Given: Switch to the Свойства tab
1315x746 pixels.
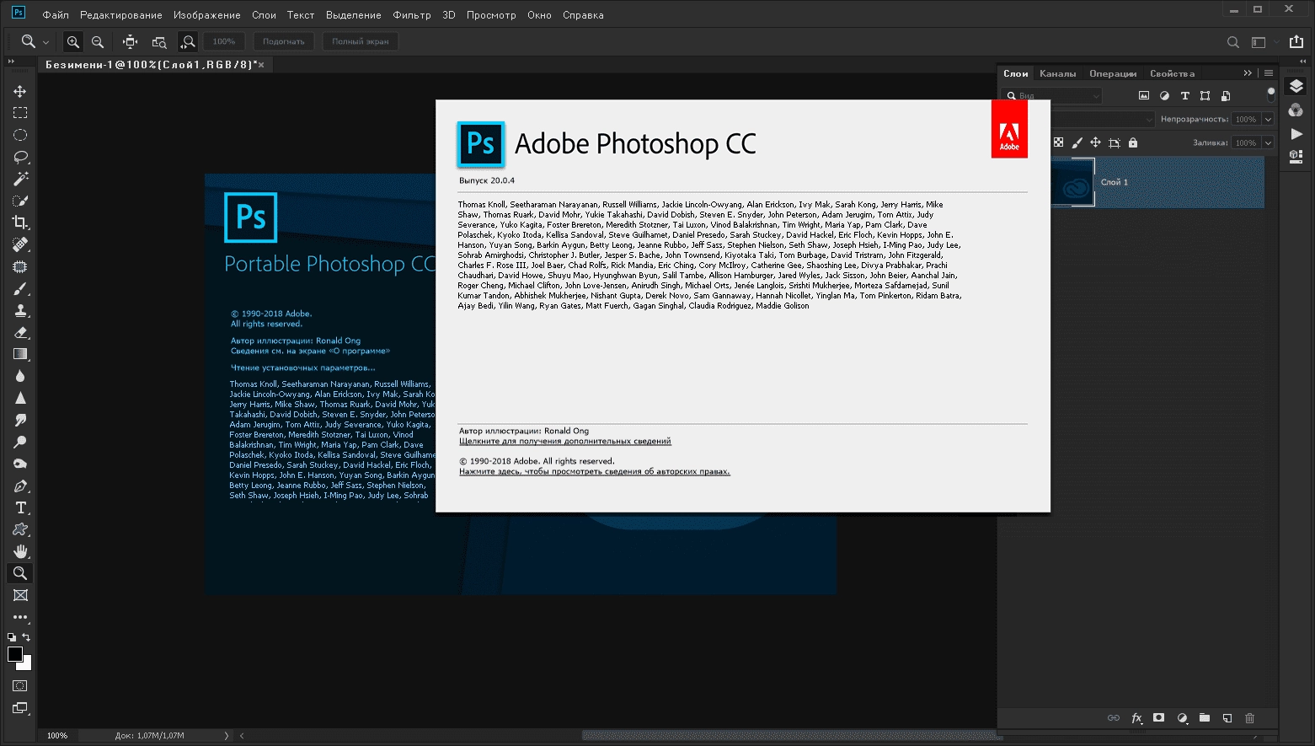Looking at the screenshot, I should click(1172, 73).
